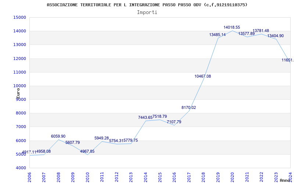Click the 2019 x-axis year label
The image size is (294, 184).
218,177
